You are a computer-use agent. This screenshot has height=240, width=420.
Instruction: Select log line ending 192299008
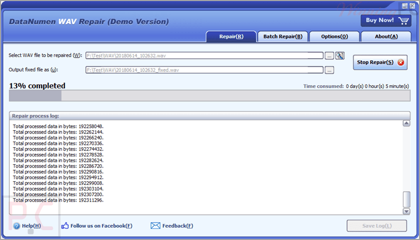tap(58, 183)
